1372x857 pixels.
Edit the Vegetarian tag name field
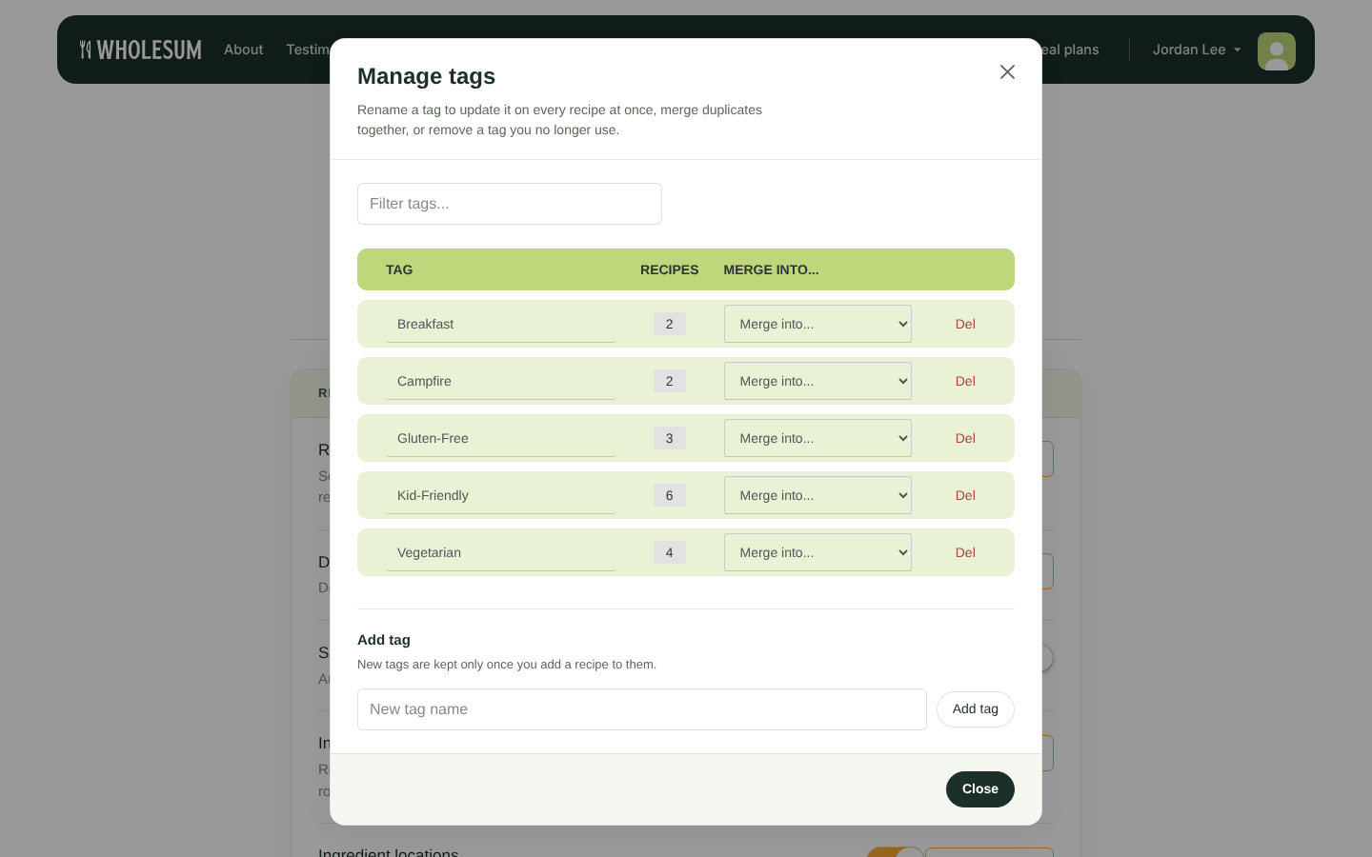point(500,552)
